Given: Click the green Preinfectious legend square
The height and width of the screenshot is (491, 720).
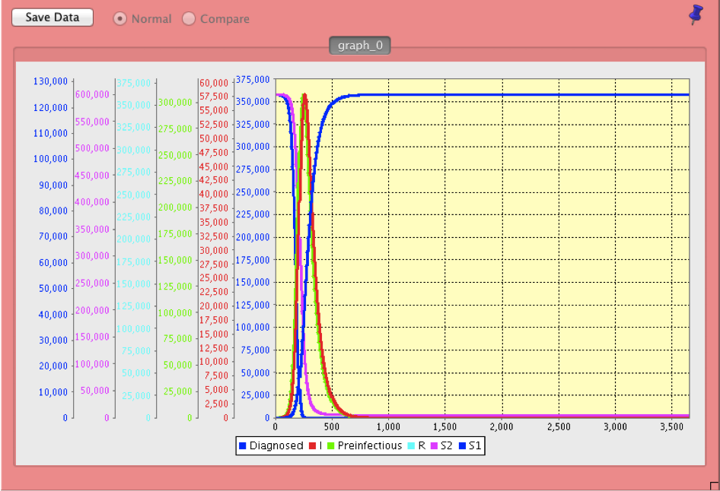Looking at the screenshot, I should [330, 446].
